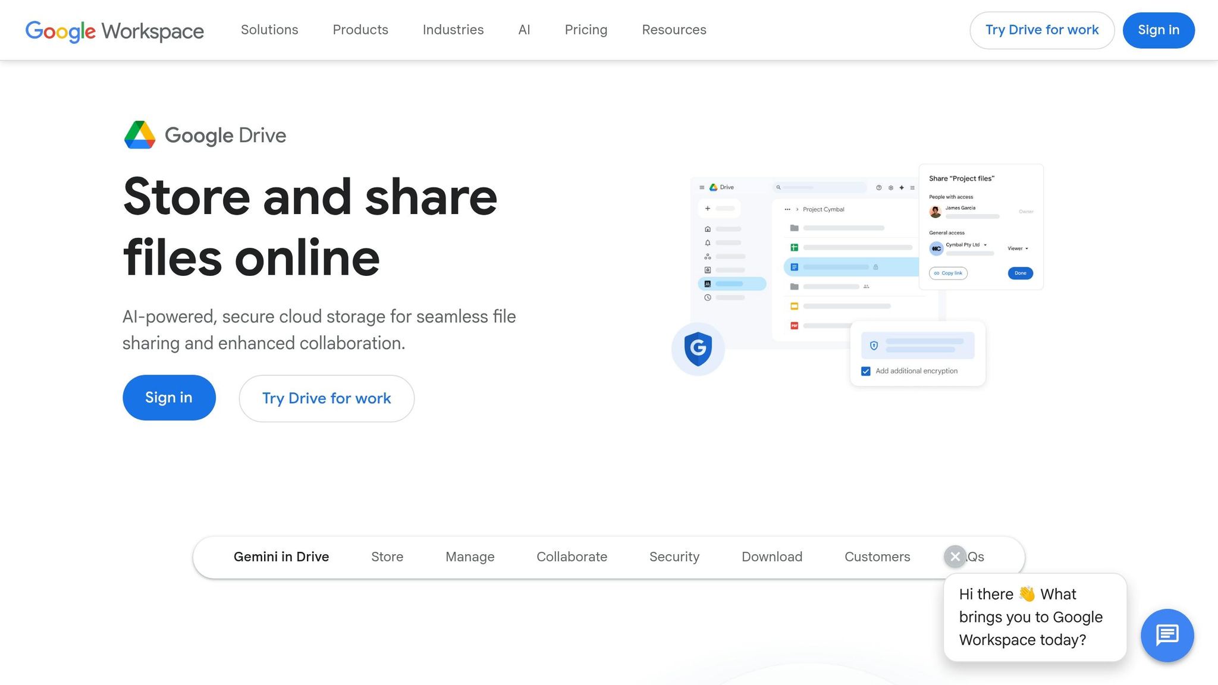Click the hamburger menu in Drive illustration
This screenshot has width=1218, height=685.
pyautogui.click(x=702, y=187)
